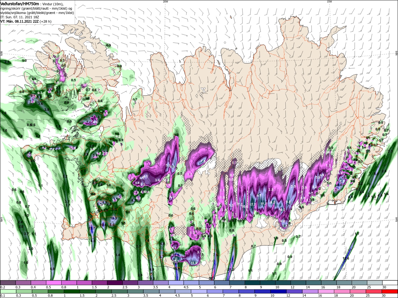
Task: Click the '21.2' precipitation value
Action: 231,269
